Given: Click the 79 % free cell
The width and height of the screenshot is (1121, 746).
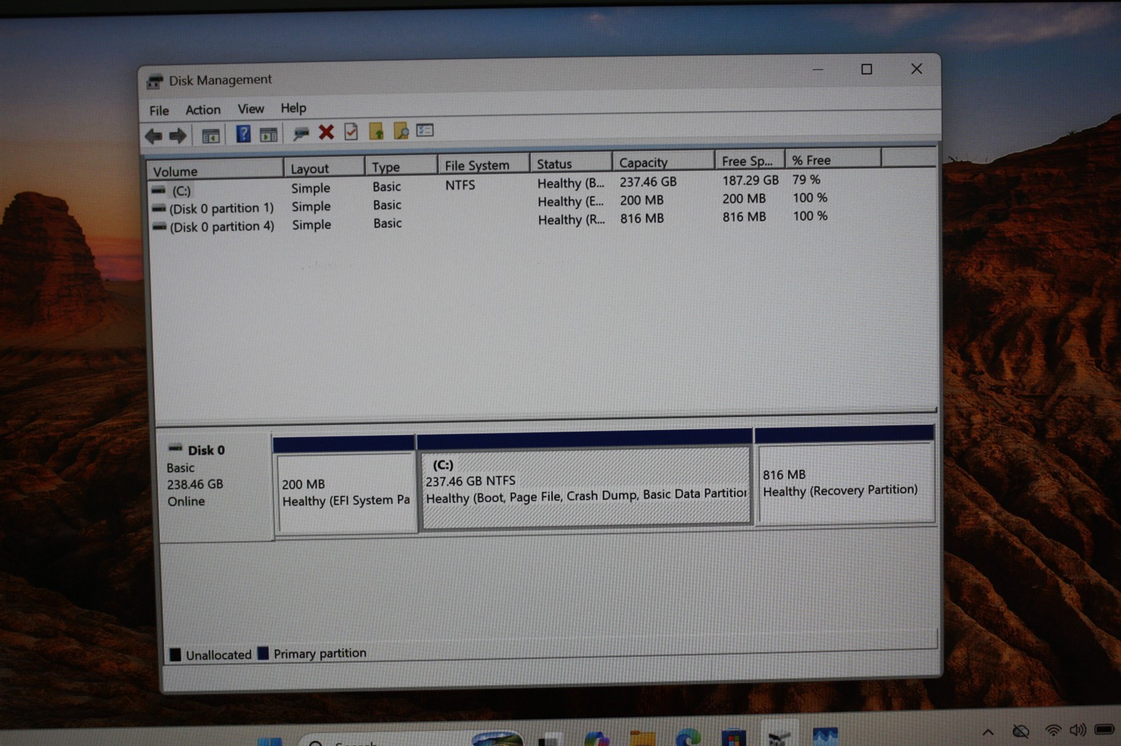Looking at the screenshot, I should 806,179.
